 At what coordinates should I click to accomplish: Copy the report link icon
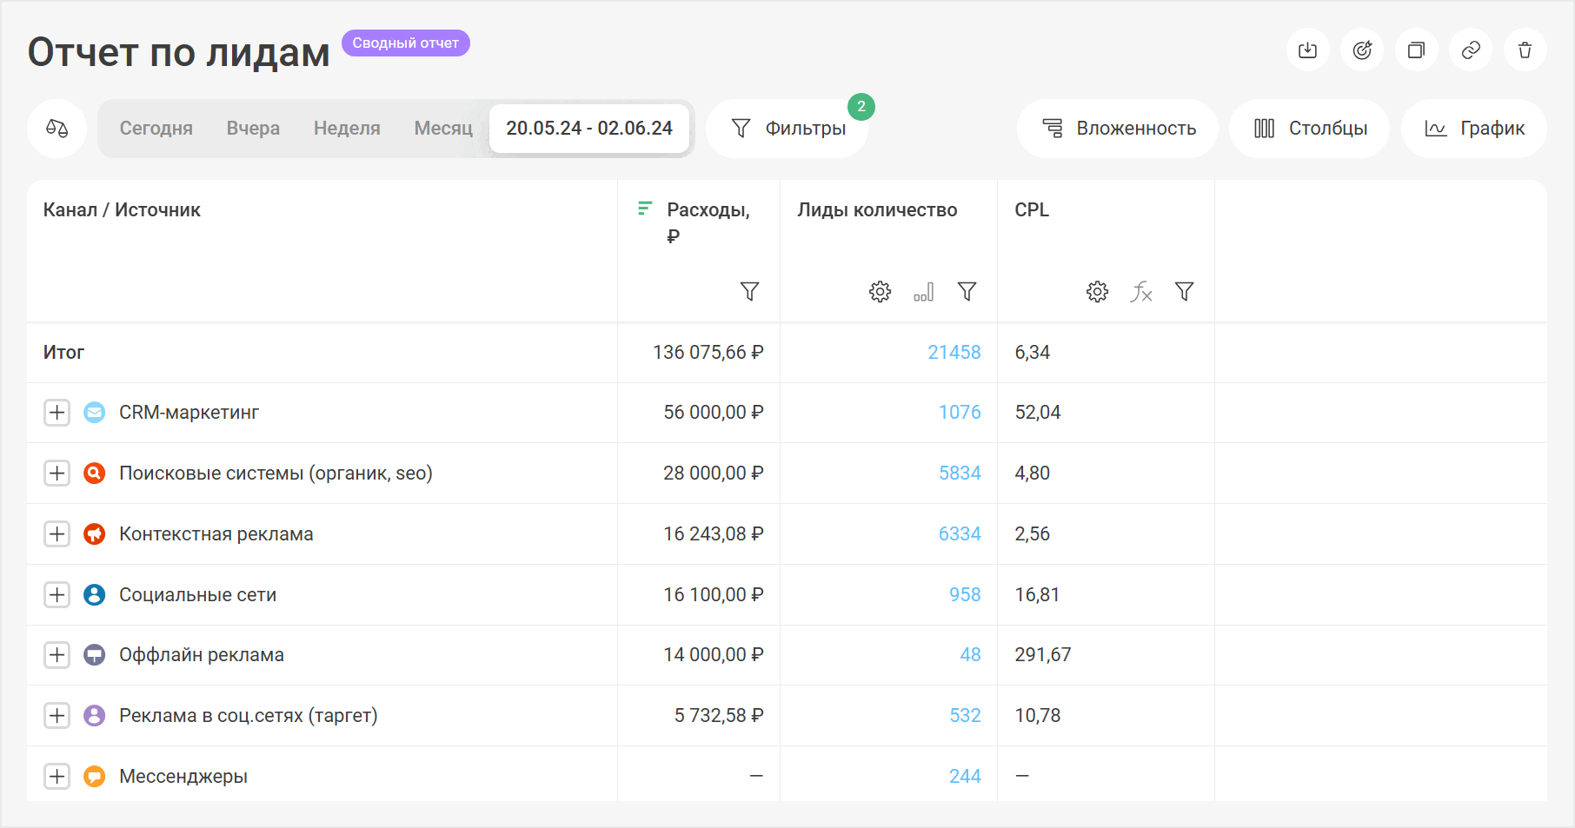pos(1471,50)
